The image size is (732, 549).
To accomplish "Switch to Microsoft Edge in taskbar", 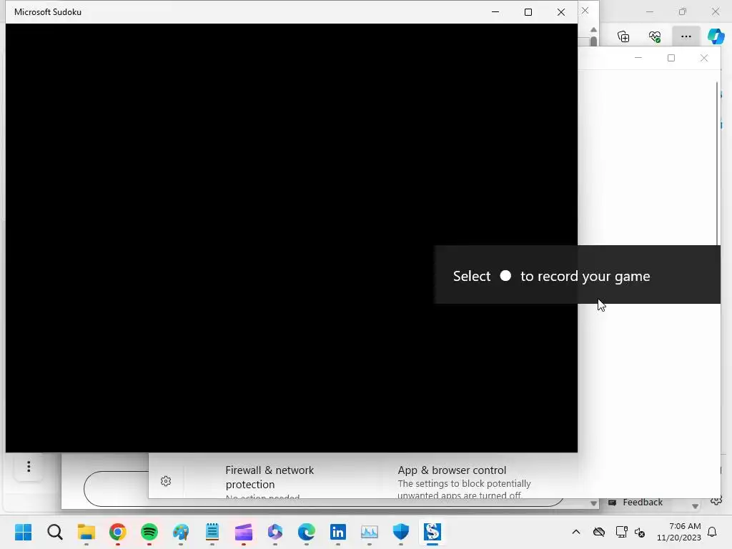I will coord(306,532).
